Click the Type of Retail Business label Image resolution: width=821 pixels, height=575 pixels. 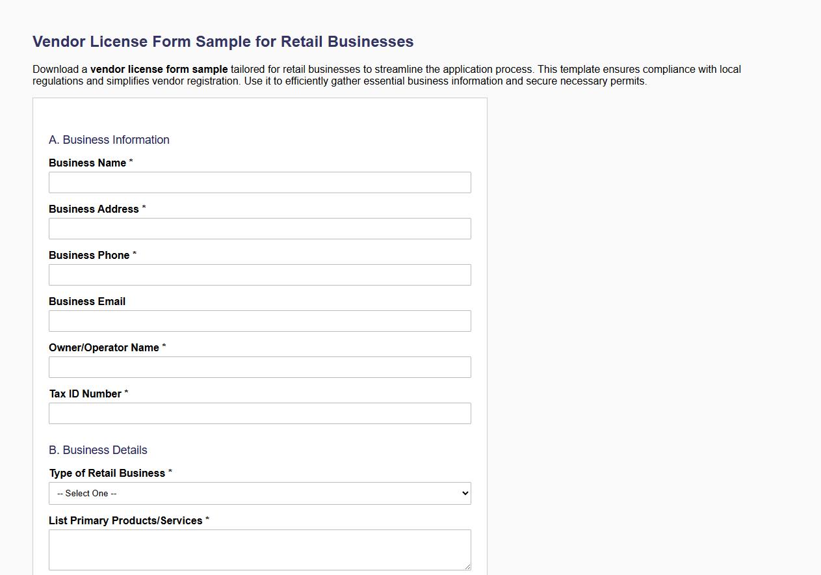[106, 473]
